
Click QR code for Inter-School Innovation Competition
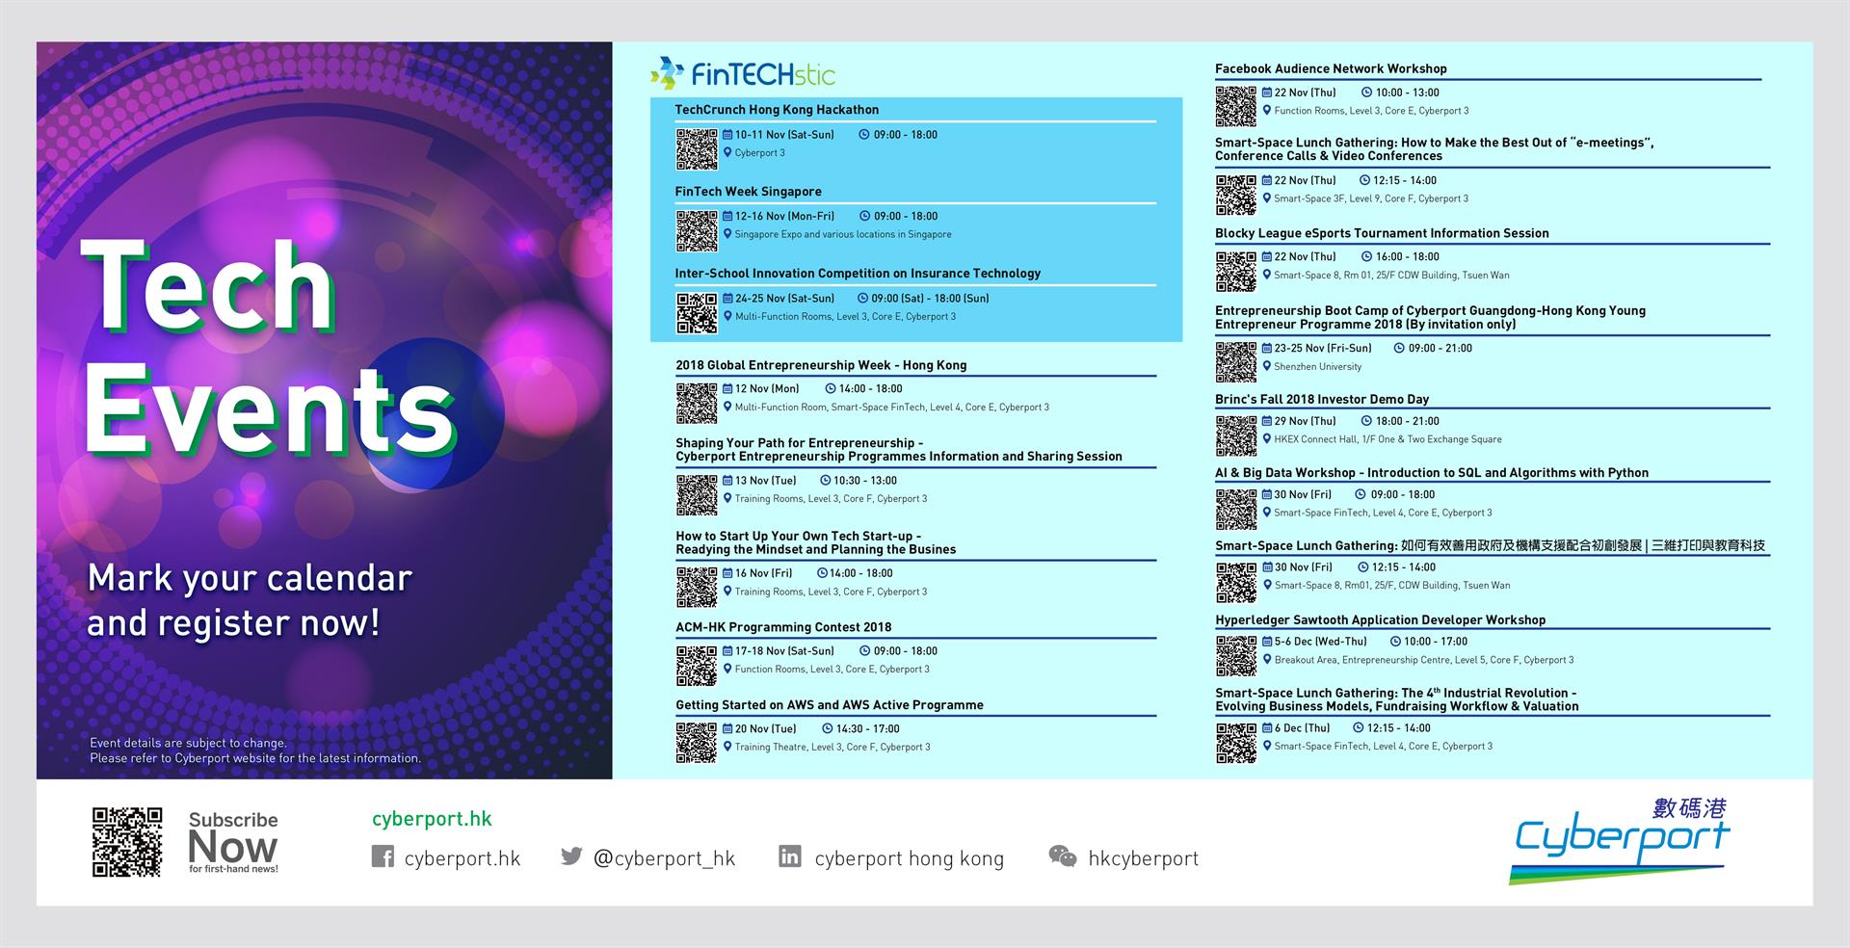pyautogui.click(x=697, y=312)
